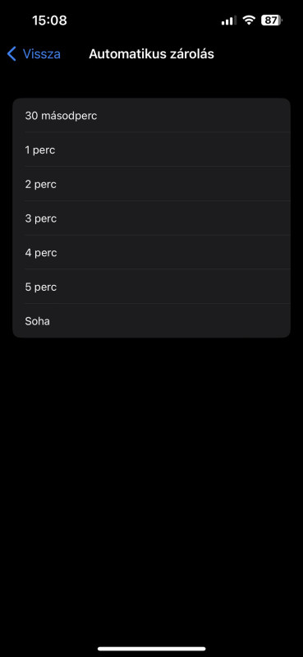Image resolution: width=303 pixels, height=657 pixels.
Task: Select the 30 másodperc option
Action: click(x=151, y=116)
